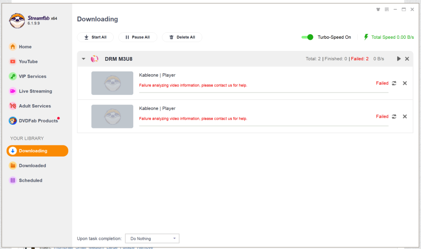Start all tasks in DRM M3U8 group

coord(399,59)
